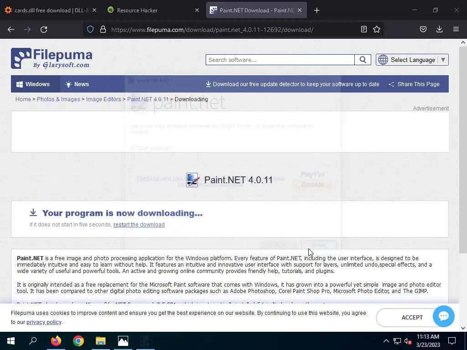Open the Firefox hamburger menu
The image size is (467, 350).
click(456, 29)
